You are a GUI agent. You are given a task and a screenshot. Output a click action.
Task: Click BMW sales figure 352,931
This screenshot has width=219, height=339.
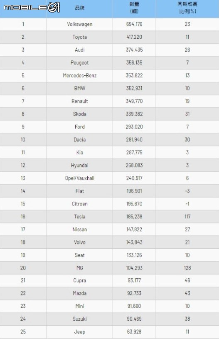[x=134, y=89]
